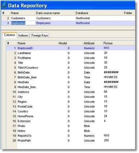Image resolution: width=139 pixels, height=153 pixels.
Task: Switch to the Columns tab
Action: coord(9,35)
